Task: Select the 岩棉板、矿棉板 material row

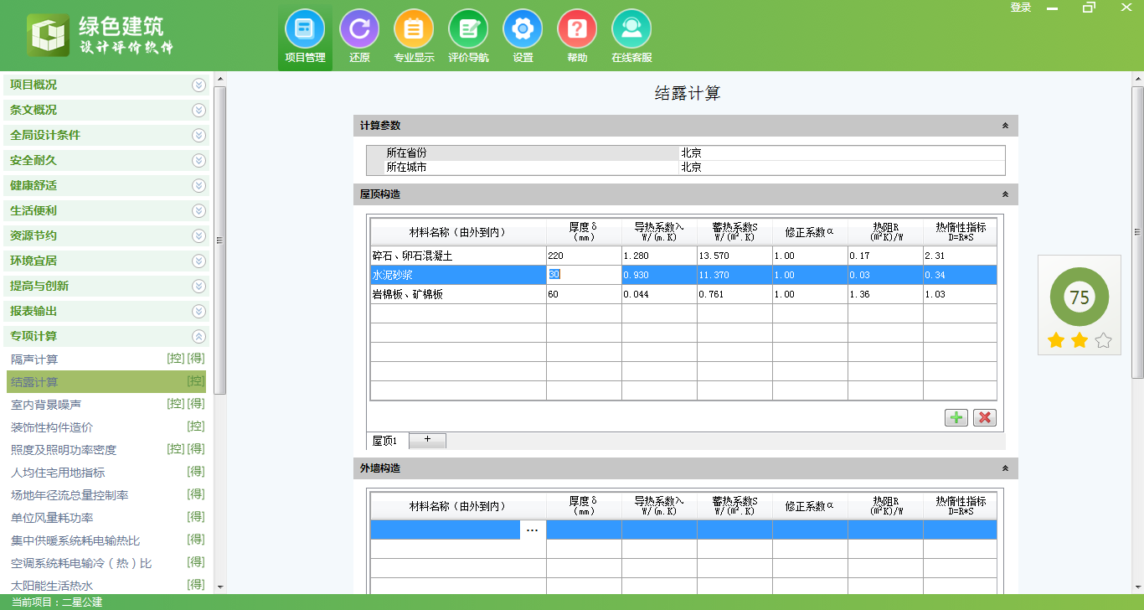Action: 683,294
